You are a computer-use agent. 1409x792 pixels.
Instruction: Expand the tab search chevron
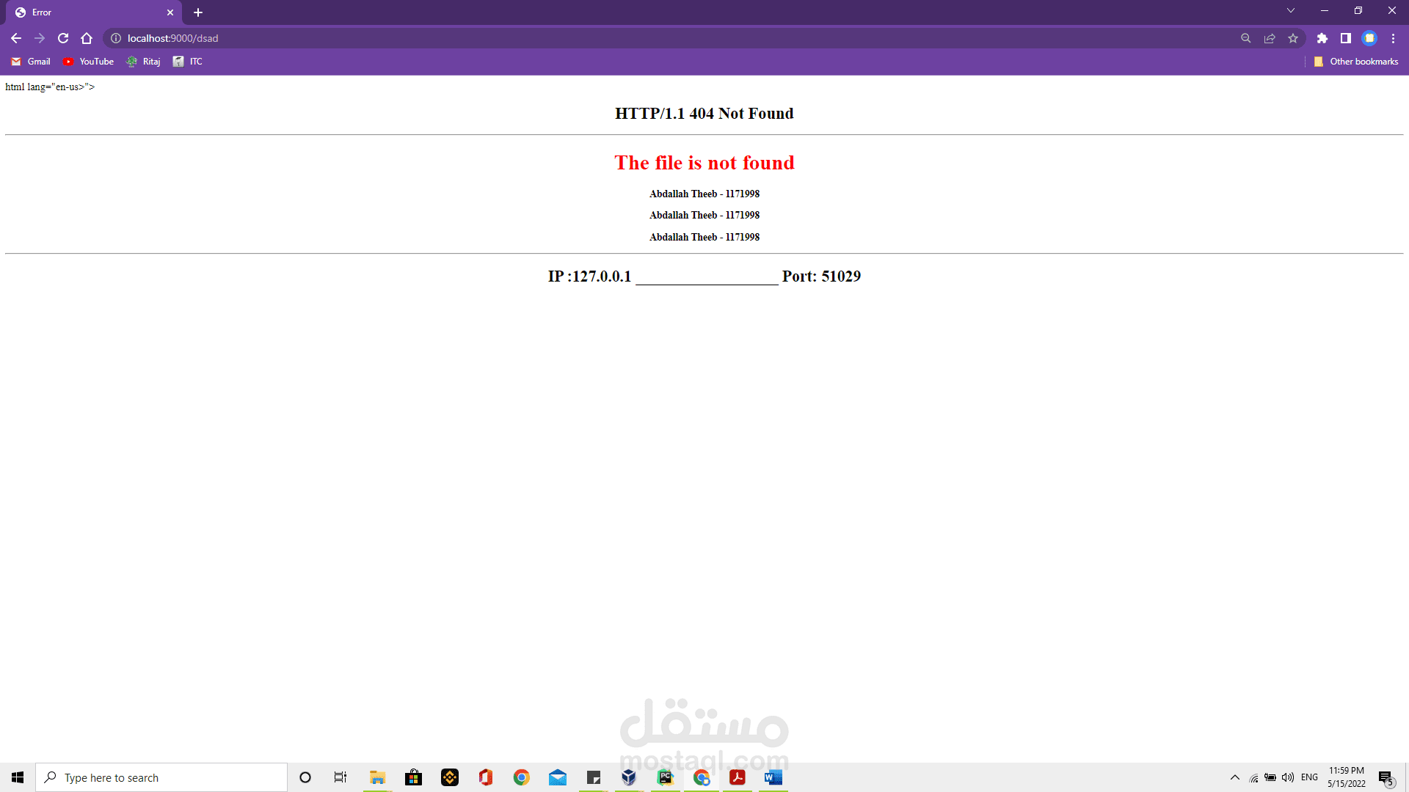(1290, 11)
